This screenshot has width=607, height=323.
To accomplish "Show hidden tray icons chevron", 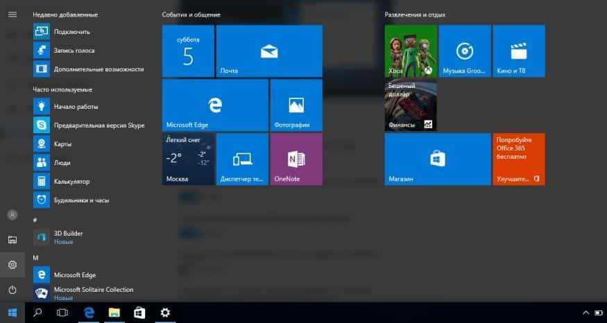I will pos(585,313).
